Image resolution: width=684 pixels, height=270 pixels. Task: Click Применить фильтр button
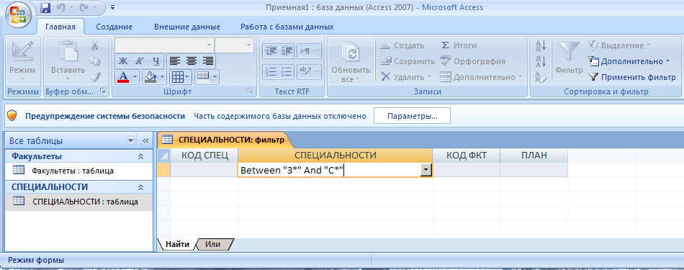click(632, 77)
